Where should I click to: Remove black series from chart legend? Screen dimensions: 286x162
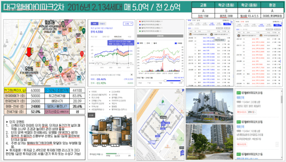click(162, 28)
